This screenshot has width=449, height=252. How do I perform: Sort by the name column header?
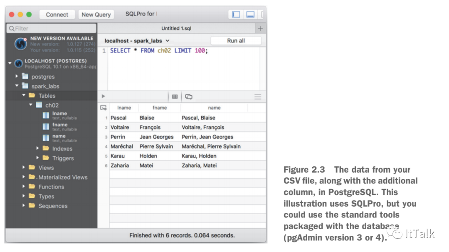tap(214, 108)
